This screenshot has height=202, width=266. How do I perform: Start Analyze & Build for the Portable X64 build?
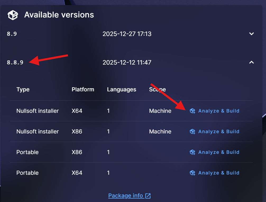click(x=219, y=173)
